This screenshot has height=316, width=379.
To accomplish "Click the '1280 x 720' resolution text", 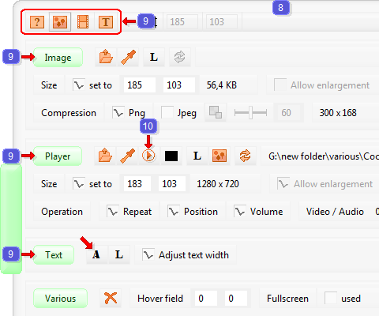I will click(218, 184).
